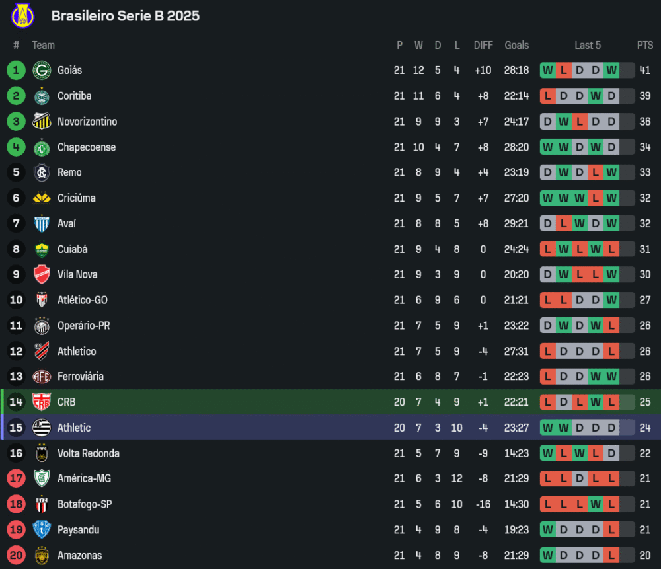Select the highlighted CRB row name
661x569 pixels.
(x=66, y=402)
